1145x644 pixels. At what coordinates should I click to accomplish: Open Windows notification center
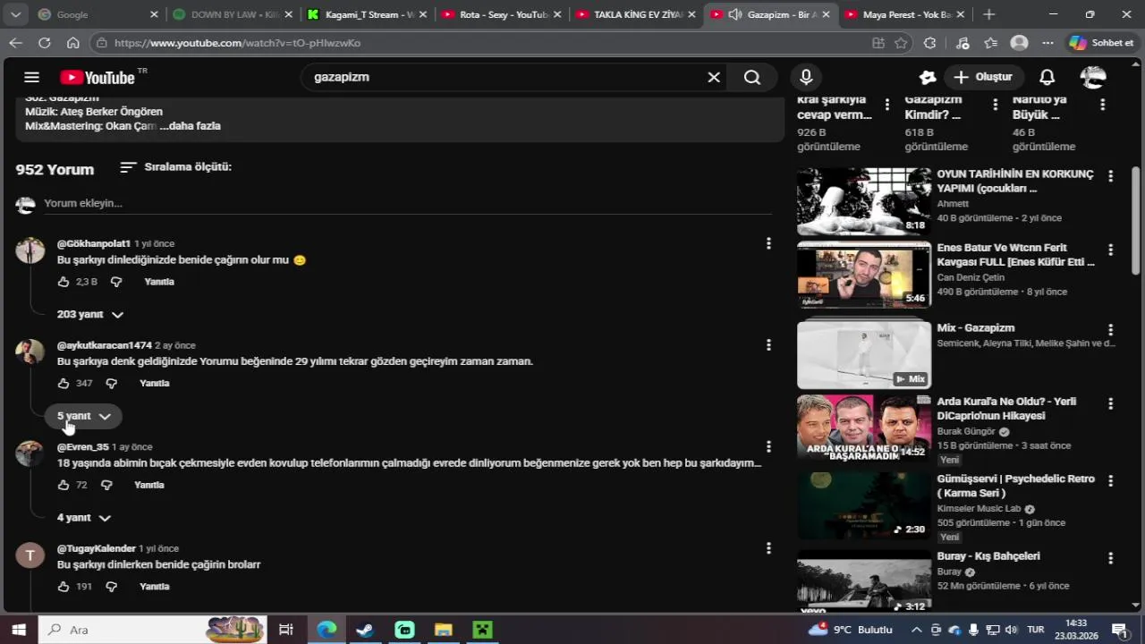coord(1118,630)
